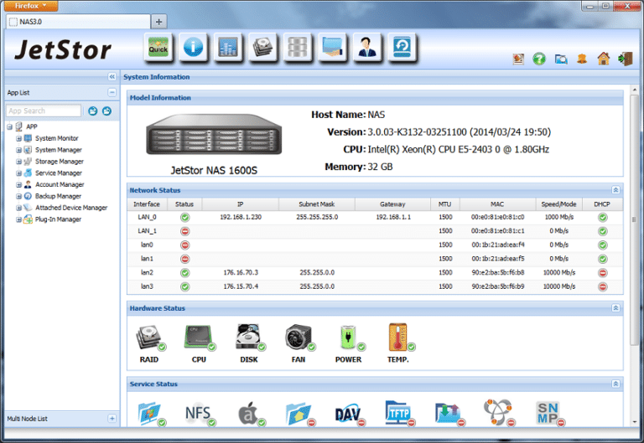
Task: Open the Account Manager person toolbar icon
Action: 367,47
